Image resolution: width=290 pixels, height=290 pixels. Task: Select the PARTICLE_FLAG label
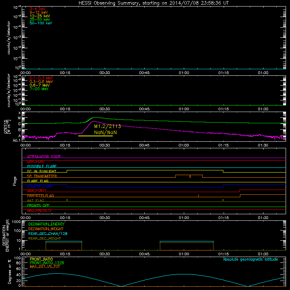[41, 196]
